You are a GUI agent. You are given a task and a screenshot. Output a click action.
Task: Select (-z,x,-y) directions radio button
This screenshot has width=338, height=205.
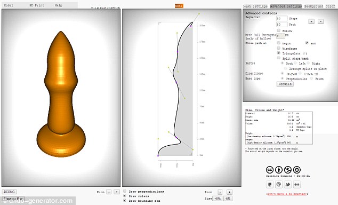pos(300,73)
